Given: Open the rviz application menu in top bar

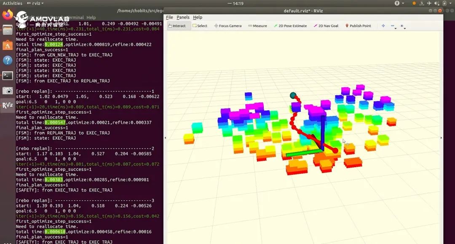Looking at the screenshot, I should pyautogui.click(x=35, y=3).
